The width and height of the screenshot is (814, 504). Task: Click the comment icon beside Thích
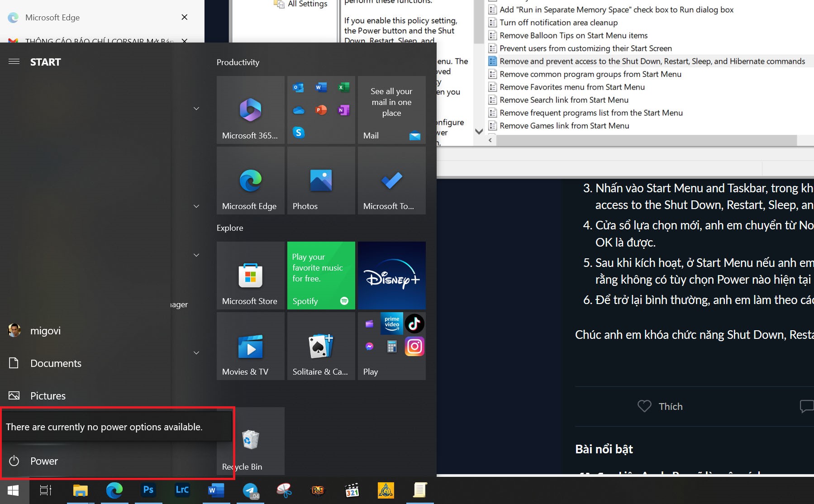click(807, 406)
